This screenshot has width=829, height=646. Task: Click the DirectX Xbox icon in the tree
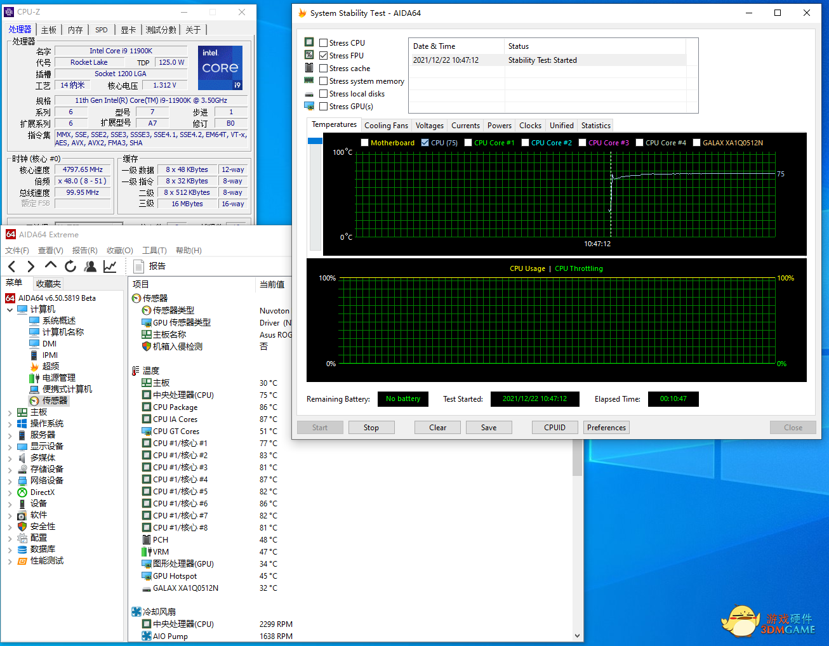tap(22, 492)
